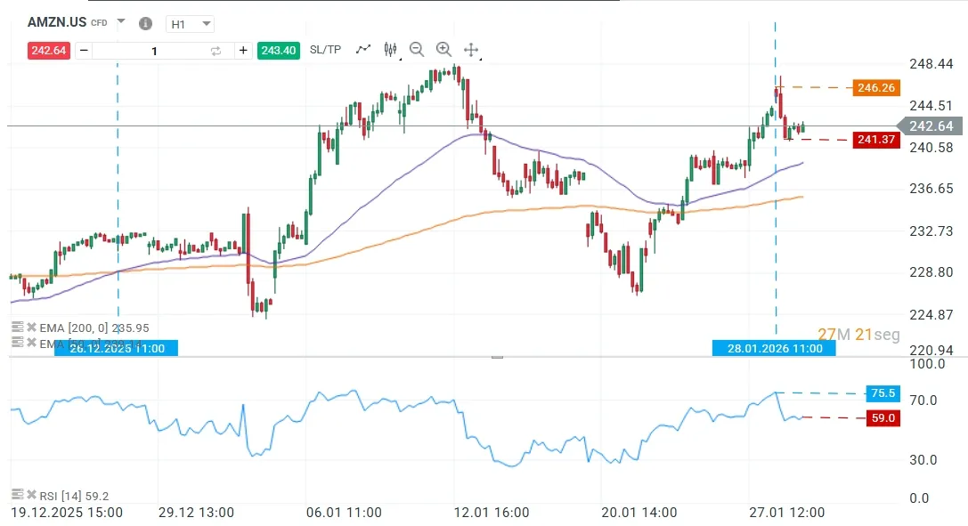This screenshot has width=968, height=526.
Task: Click the zoom in magnifier icon
Action: coord(443,50)
